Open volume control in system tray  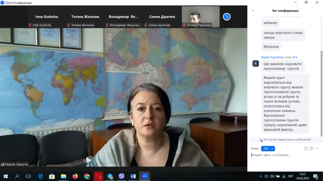(272, 176)
